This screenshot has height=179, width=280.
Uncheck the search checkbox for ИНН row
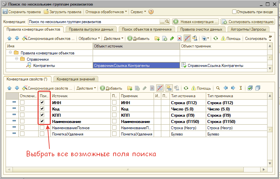[42, 103]
